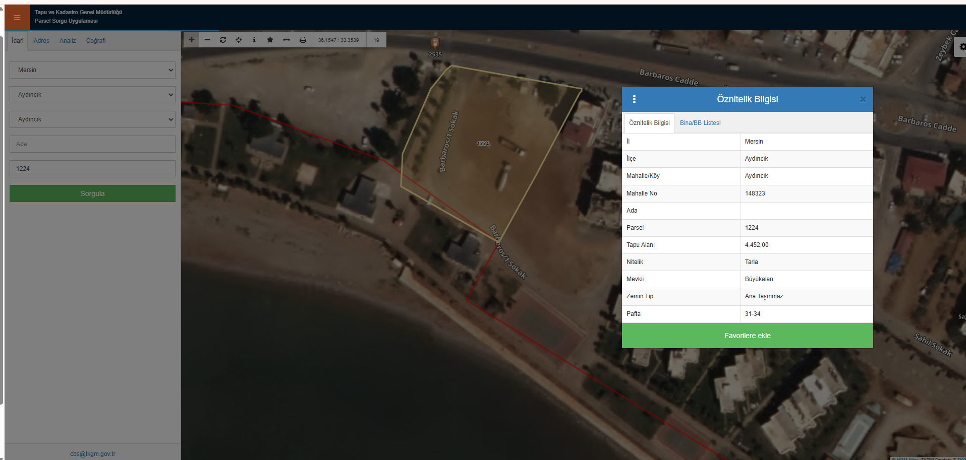Open the hamburger menu in header
The height and width of the screenshot is (460, 966).
17,18
